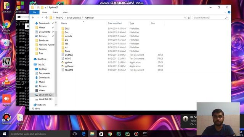This screenshot has width=244, height=137.
Task: Select the NEWS text document icon
Action: pyautogui.click(x=63, y=59)
